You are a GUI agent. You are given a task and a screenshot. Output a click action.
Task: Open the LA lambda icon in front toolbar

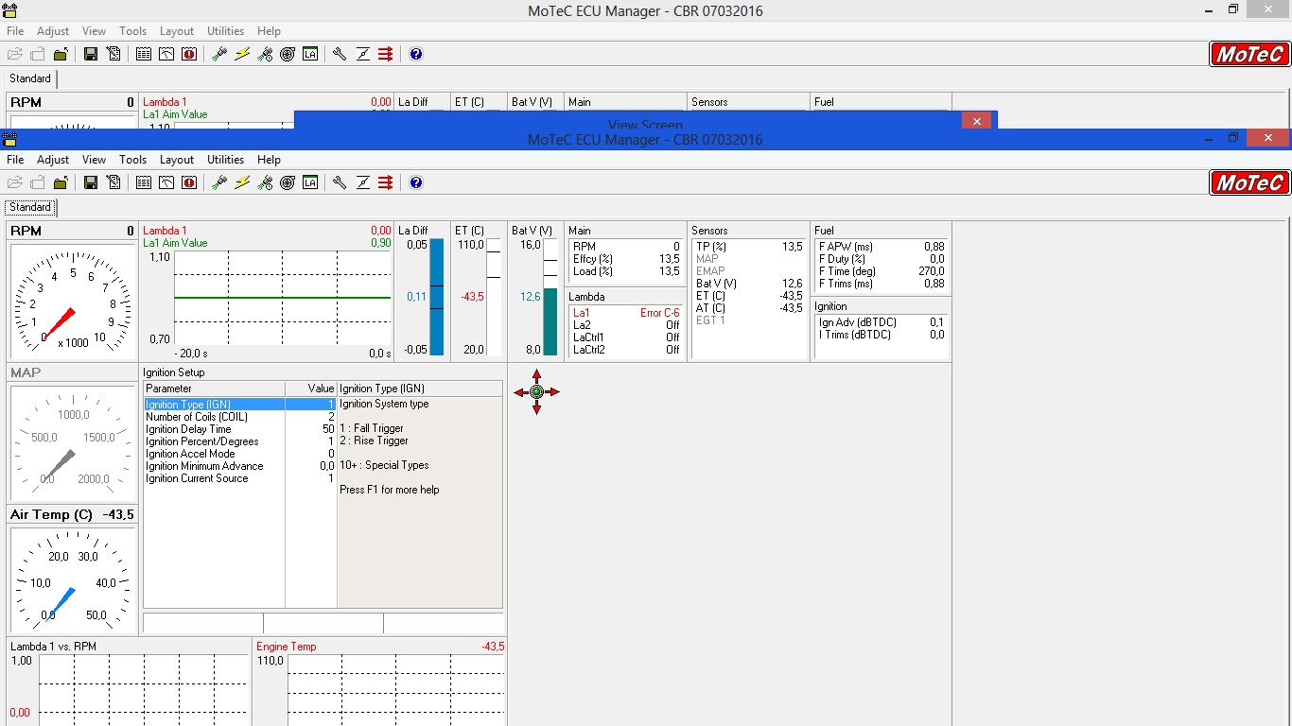pyautogui.click(x=310, y=182)
